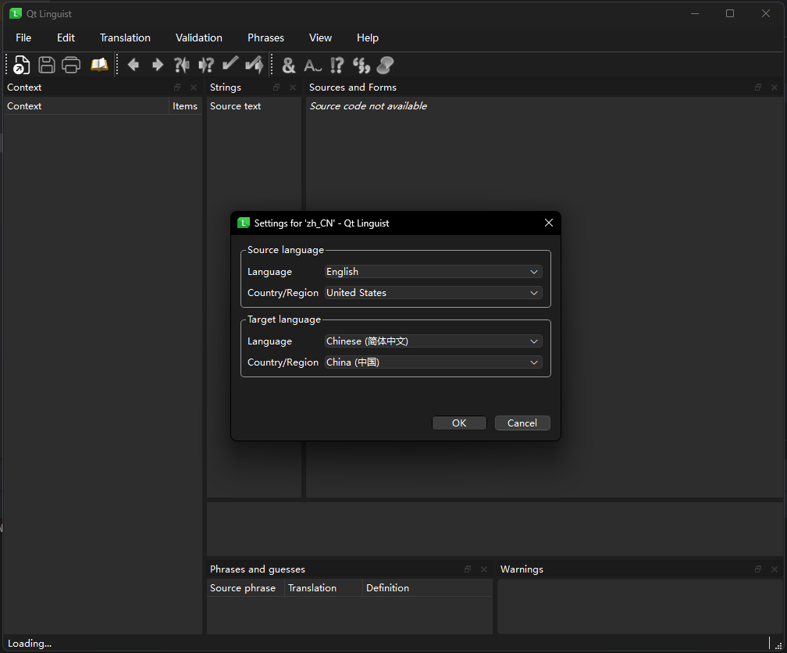The width and height of the screenshot is (787, 653).
Task: Click the Print toolbar icon
Action: click(71, 65)
